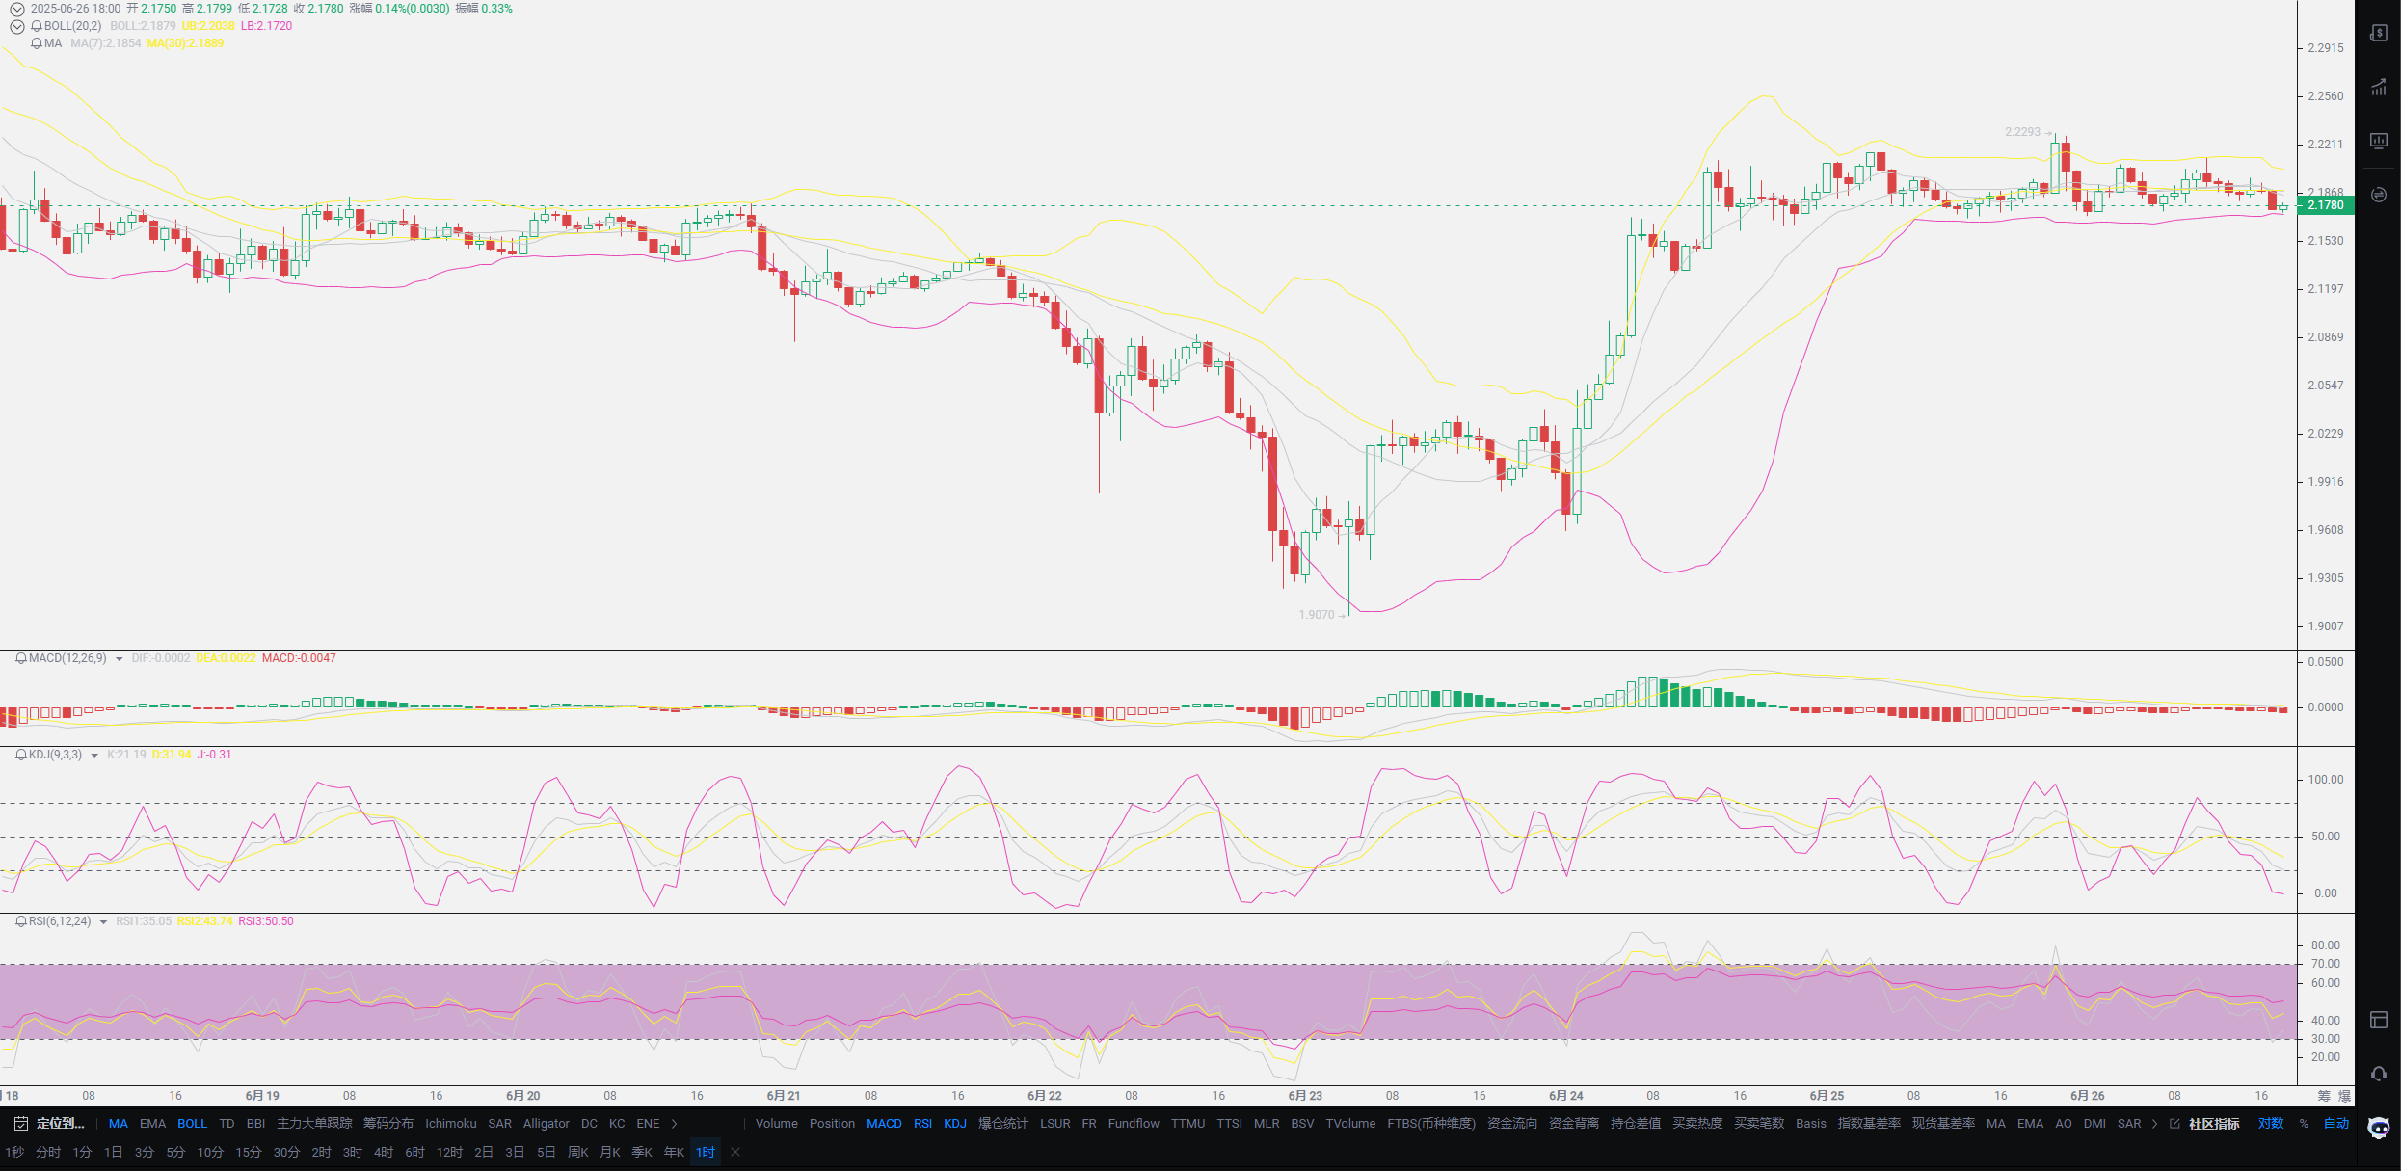Viewport: 2401px width, 1171px height.
Task: Click the BOLL indicator alert bell icon
Action: tap(37, 26)
